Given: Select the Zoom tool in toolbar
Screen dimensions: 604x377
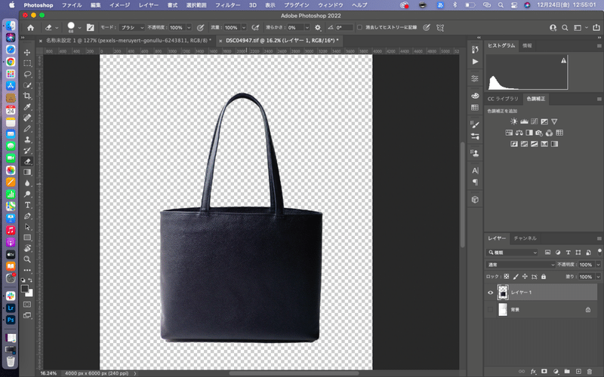Looking at the screenshot, I should coord(27,259).
